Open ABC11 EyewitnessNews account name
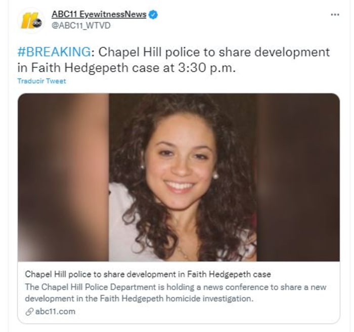Viewport: 354px width, 332px height. coord(99,15)
